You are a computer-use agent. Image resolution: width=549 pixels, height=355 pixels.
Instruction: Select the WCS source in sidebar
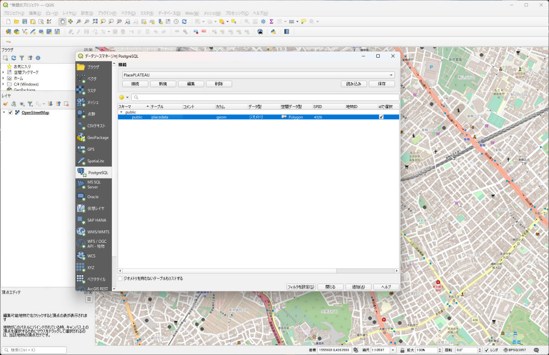coord(93,256)
